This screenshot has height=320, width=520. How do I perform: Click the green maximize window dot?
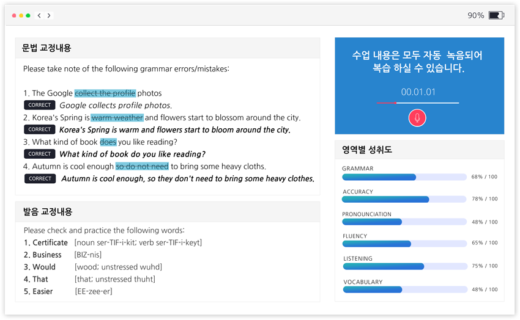28,15
